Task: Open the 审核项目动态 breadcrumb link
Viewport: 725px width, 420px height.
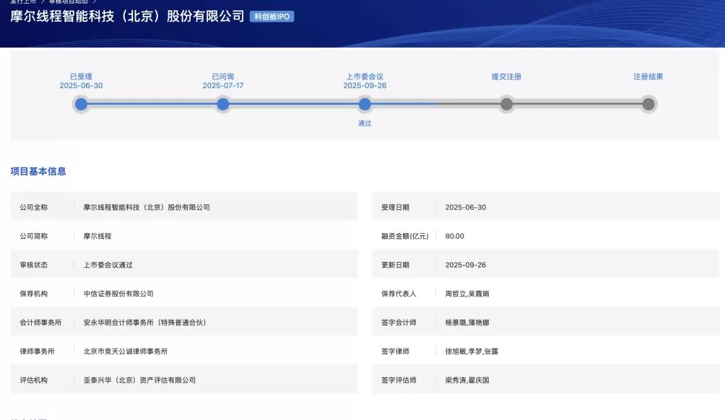Action: [x=70, y=4]
